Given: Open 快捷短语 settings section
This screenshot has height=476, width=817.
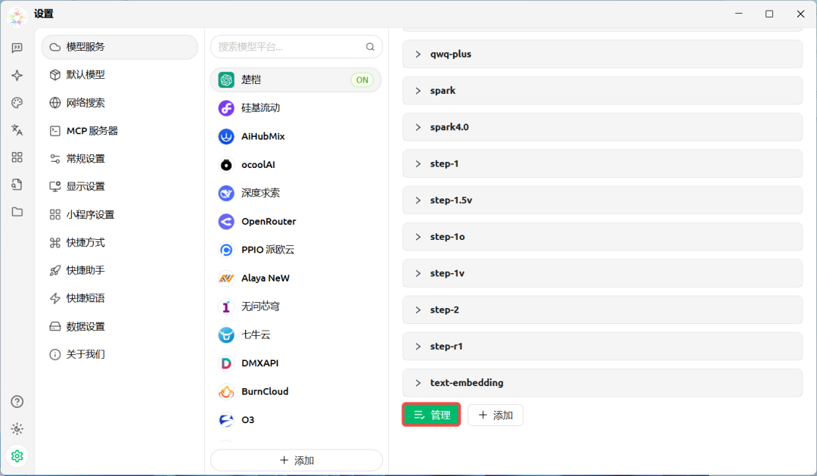Looking at the screenshot, I should (x=120, y=298).
